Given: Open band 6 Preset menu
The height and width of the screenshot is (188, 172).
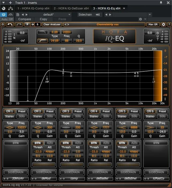Looking at the screenshot, I should click(x=162, y=111).
